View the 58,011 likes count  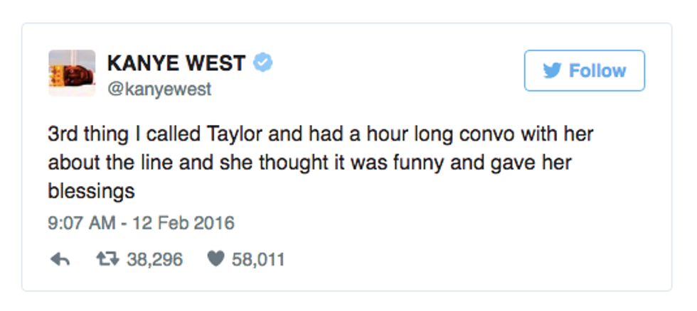[258, 260]
